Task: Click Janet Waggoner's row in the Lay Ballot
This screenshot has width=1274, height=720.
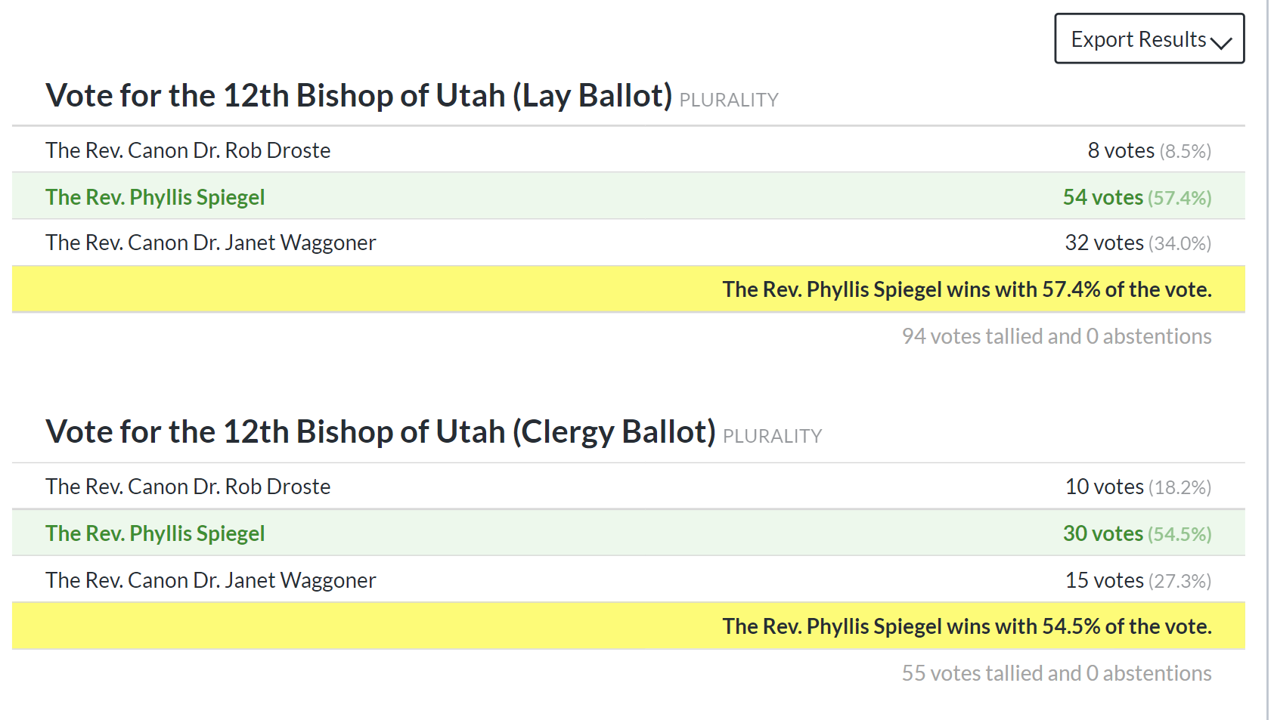Action: [210, 243]
